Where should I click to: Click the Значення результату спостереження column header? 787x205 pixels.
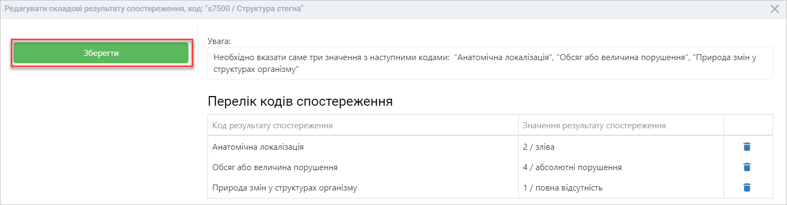click(x=595, y=126)
